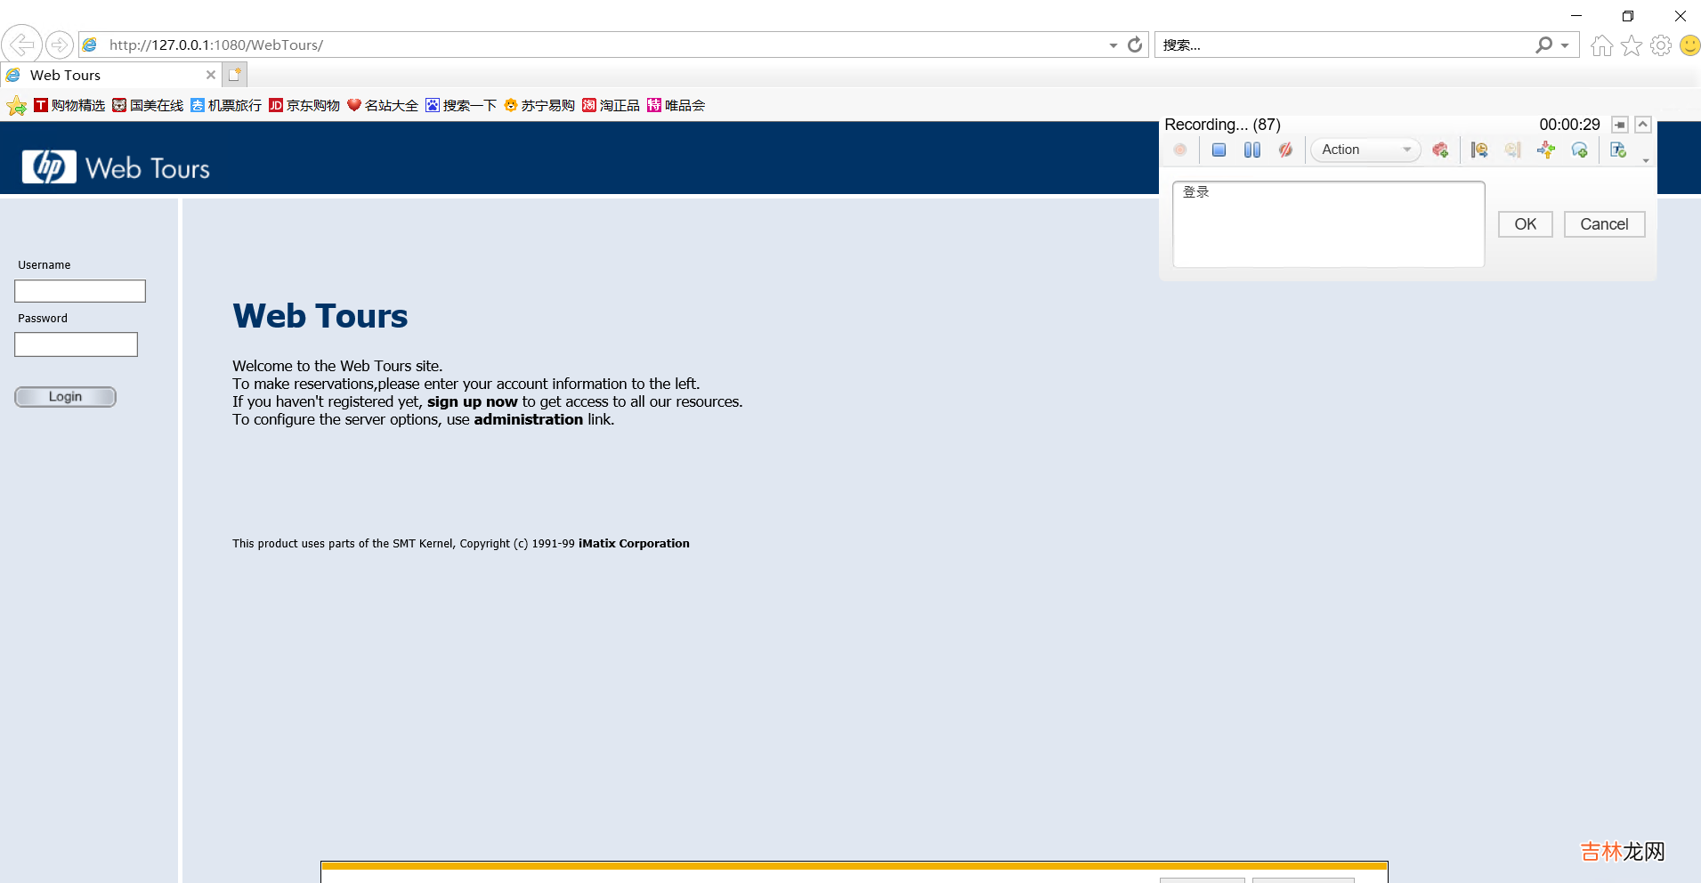Open a new browser tab
1701x883 pixels.
tap(235, 75)
